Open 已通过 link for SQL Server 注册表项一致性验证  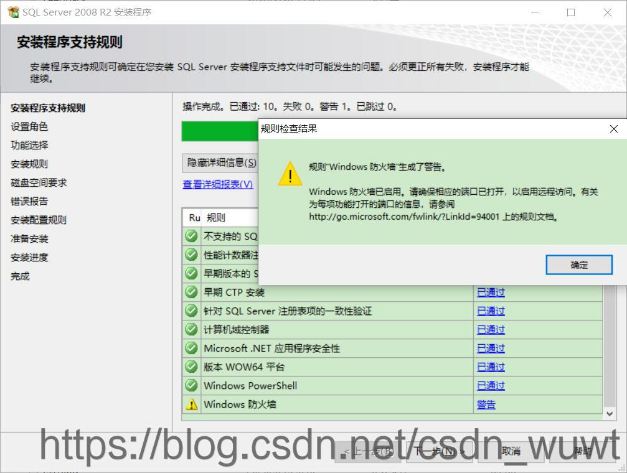pos(491,311)
